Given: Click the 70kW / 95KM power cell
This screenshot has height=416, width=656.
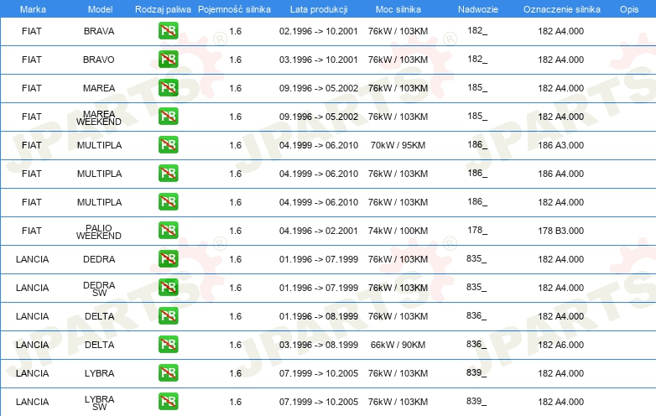Looking at the screenshot, I should click(398, 145).
